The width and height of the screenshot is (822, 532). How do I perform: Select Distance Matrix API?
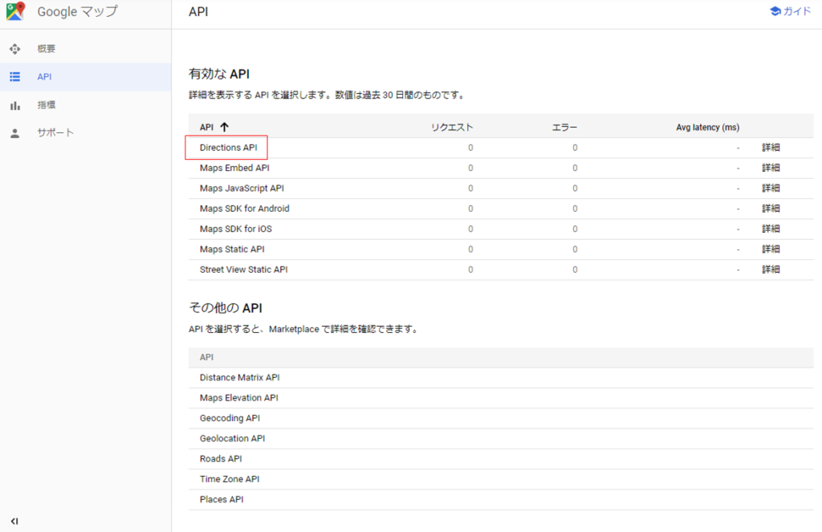tap(239, 377)
